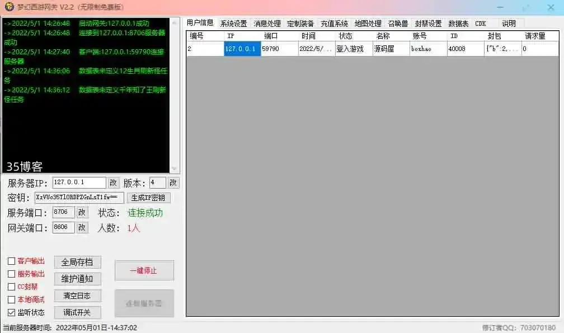Uncheck the 监听状态 checkbox

click(12, 312)
